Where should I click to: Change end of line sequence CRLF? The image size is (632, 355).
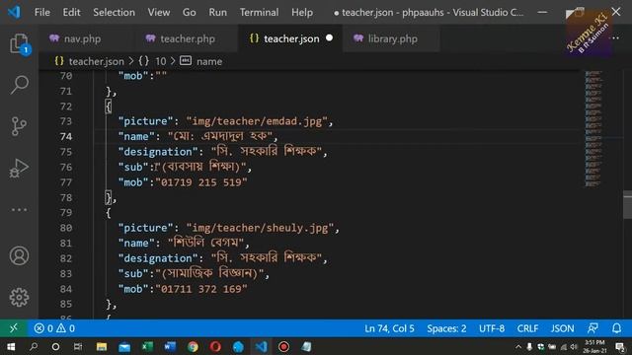(x=527, y=328)
